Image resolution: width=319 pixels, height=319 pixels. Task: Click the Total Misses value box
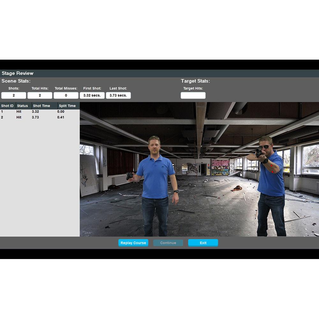pos(66,95)
